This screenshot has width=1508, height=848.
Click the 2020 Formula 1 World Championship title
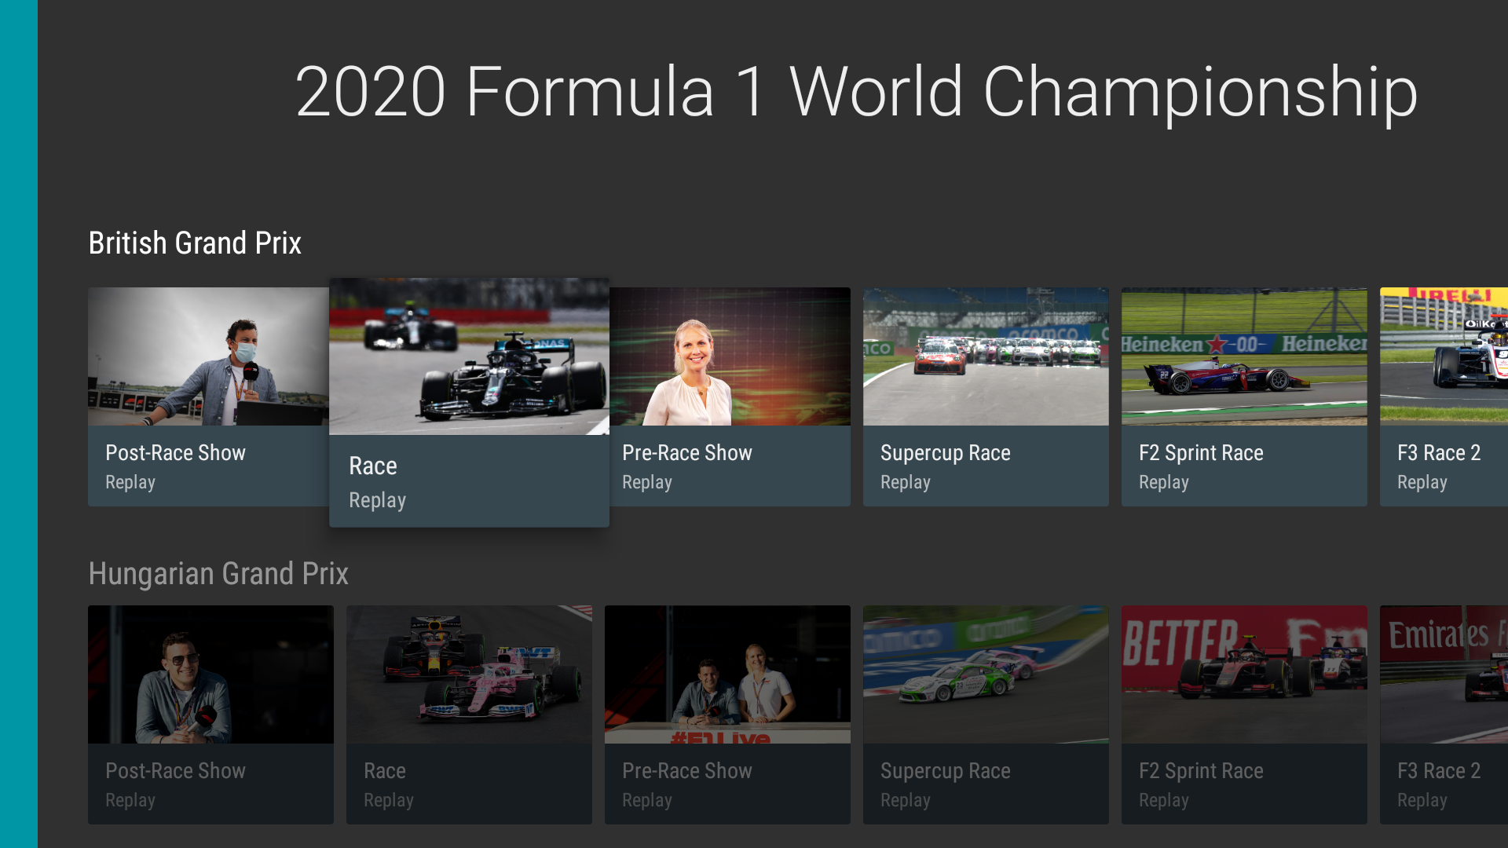(x=856, y=92)
